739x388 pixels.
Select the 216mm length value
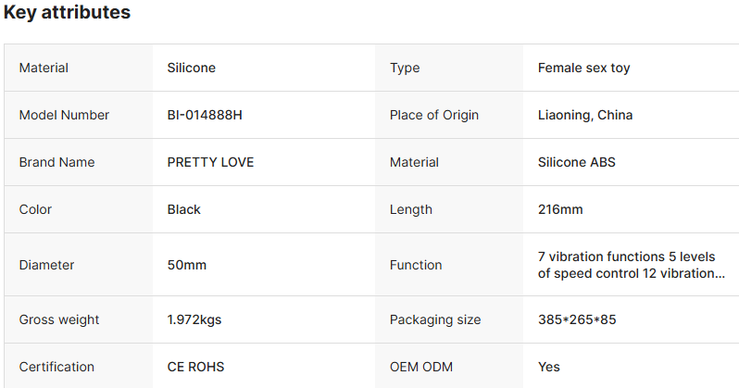pos(560,209)
